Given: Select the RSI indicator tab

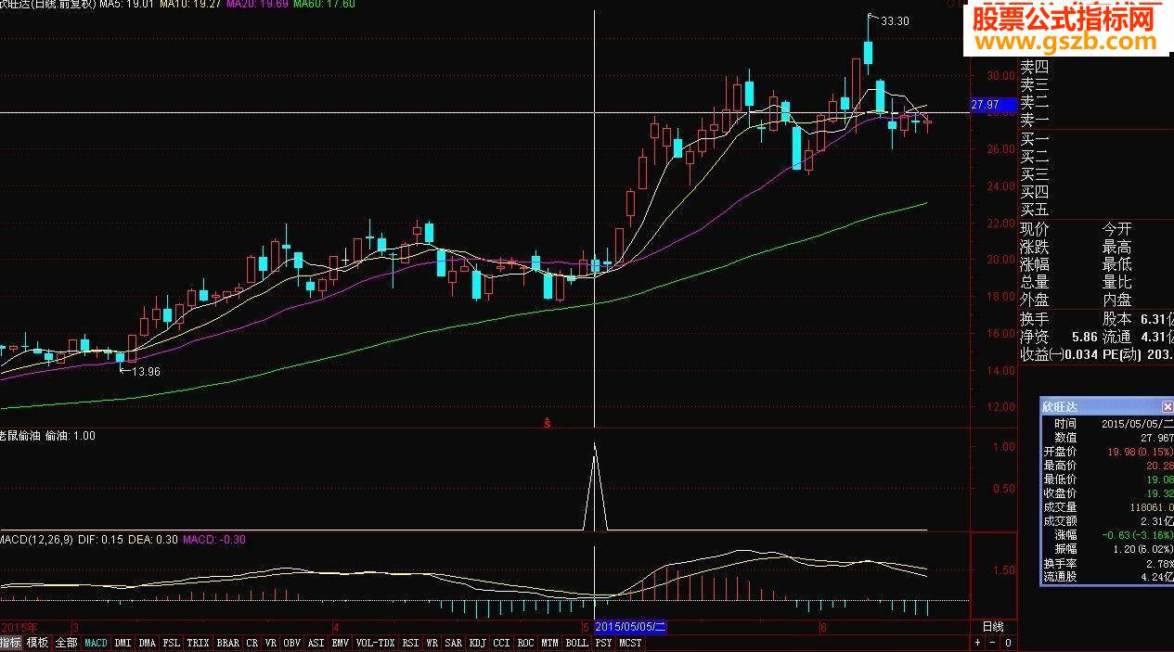Looking at the screenshot, I should (411, 643).
